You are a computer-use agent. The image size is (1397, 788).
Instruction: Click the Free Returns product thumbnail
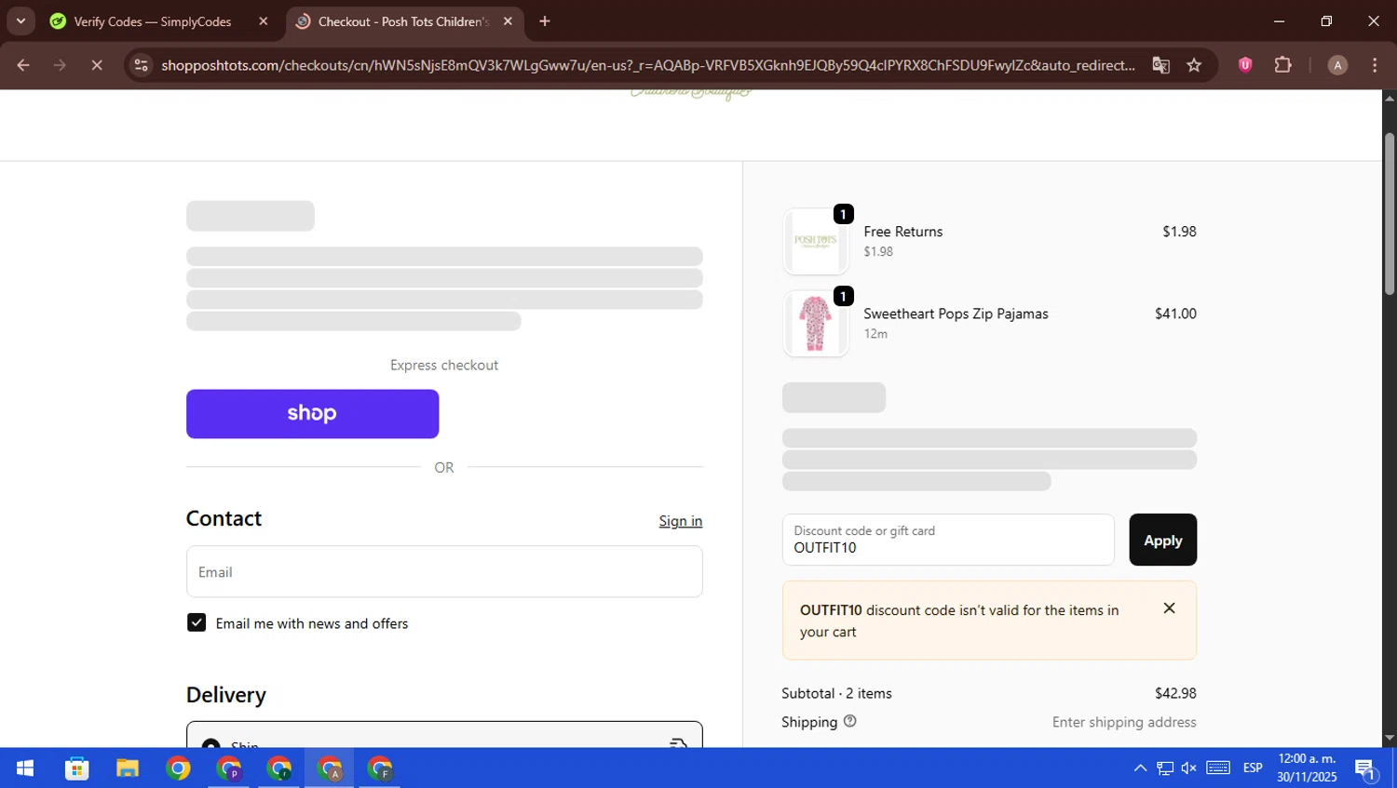(816, 241)
